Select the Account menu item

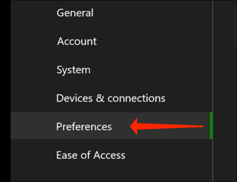pyautogui.click(x=77, y=41)
